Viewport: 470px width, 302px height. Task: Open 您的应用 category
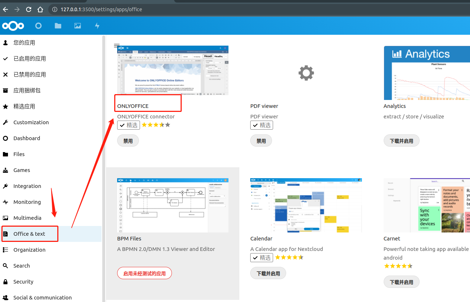(51, 43)
